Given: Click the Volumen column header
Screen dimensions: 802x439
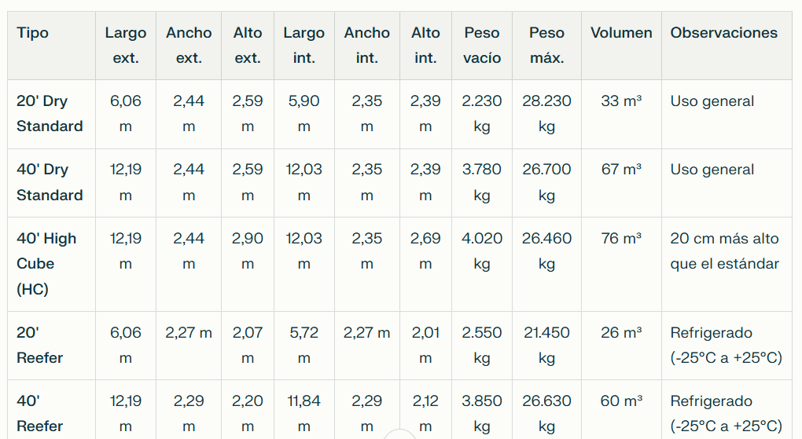Looking at the screenshot, I should (x=621, y=33).
